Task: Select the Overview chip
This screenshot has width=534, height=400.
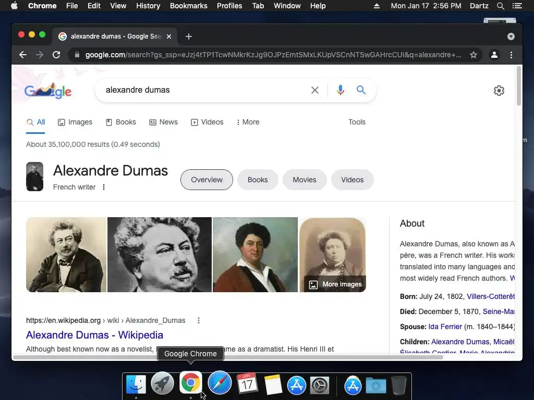Action: [x=207, y=180]
